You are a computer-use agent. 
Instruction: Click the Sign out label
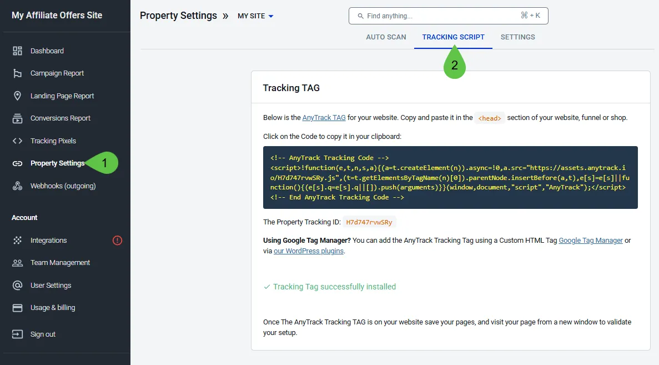tap(43, 334)
